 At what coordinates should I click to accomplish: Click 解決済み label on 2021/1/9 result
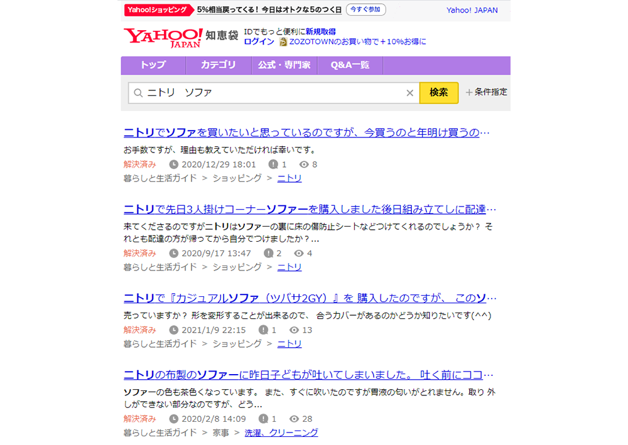pos(139,330)
